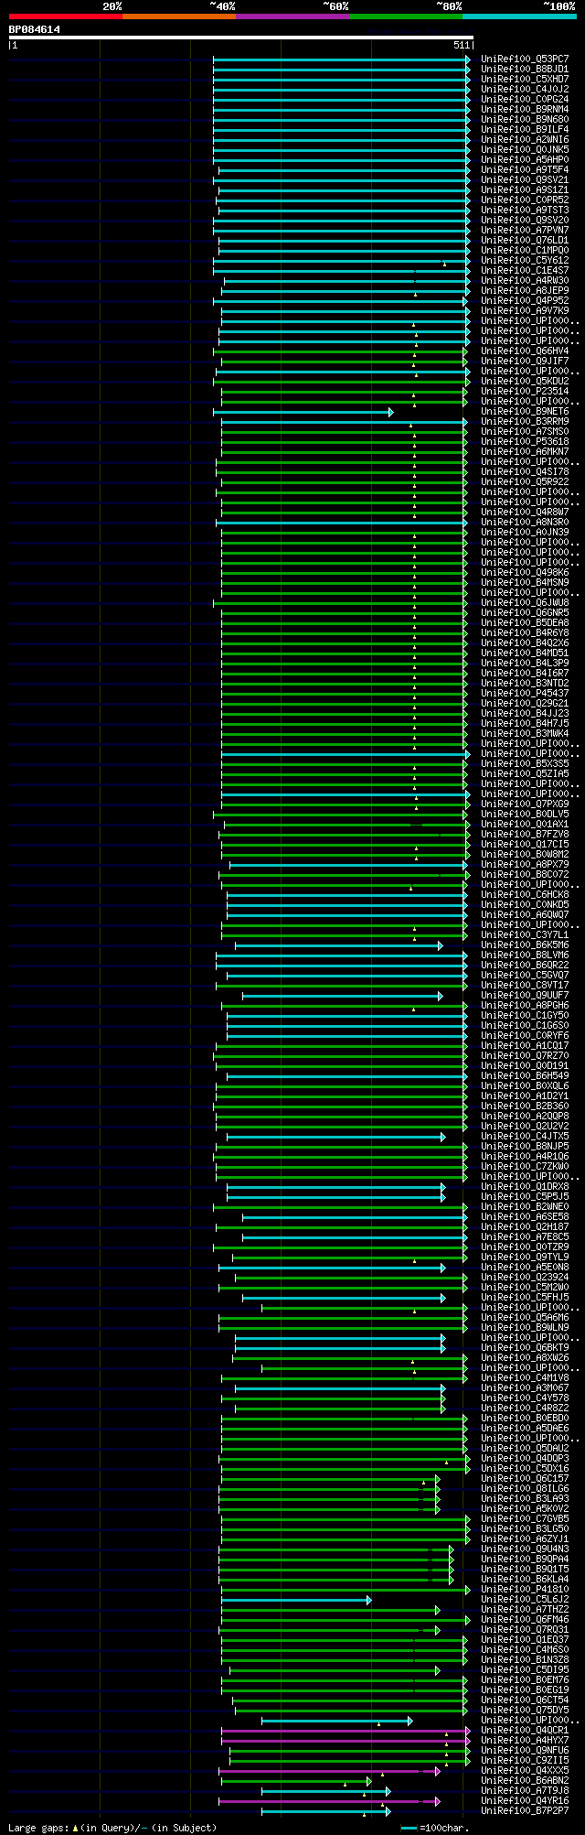The height and width of the screenshot is (1835, 585).
Task: Open hit UniRef100_Q9SV21
Action: (525, 180)
